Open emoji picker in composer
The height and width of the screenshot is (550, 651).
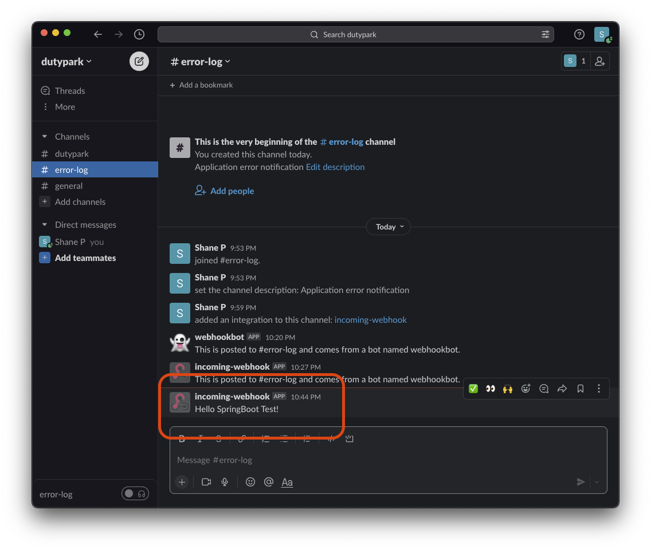250,482
